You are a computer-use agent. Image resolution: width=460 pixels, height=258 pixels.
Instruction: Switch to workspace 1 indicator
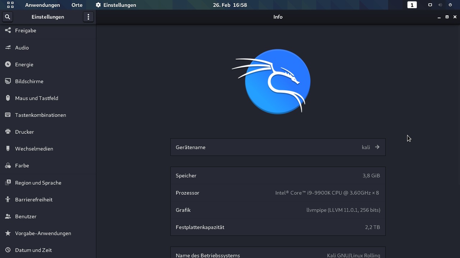coord(412,5)
